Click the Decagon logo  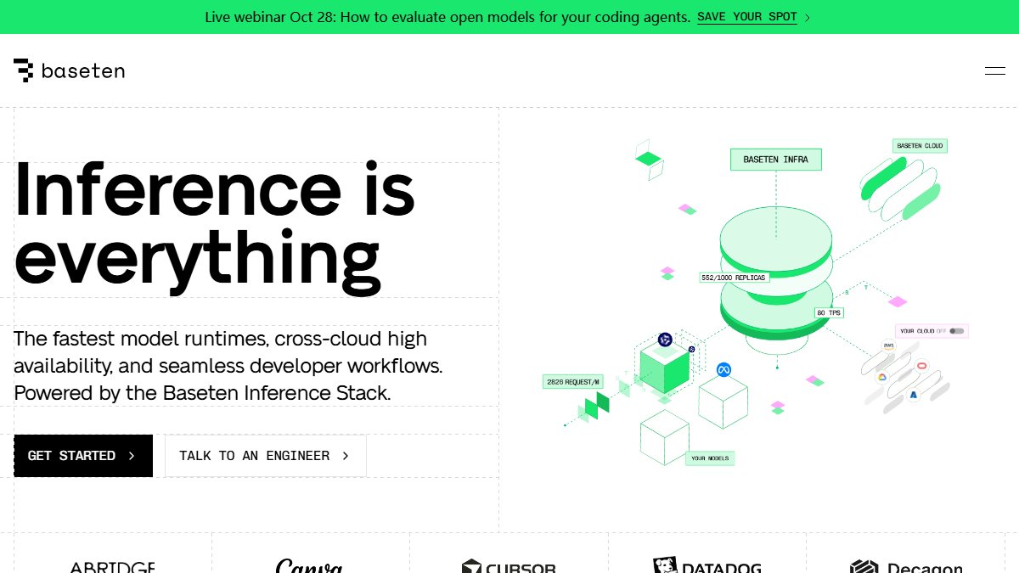906,566
